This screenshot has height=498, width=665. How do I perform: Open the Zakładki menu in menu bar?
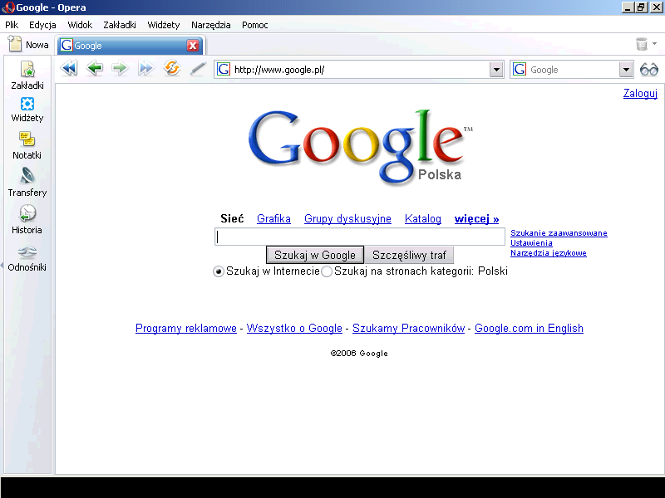120,25
